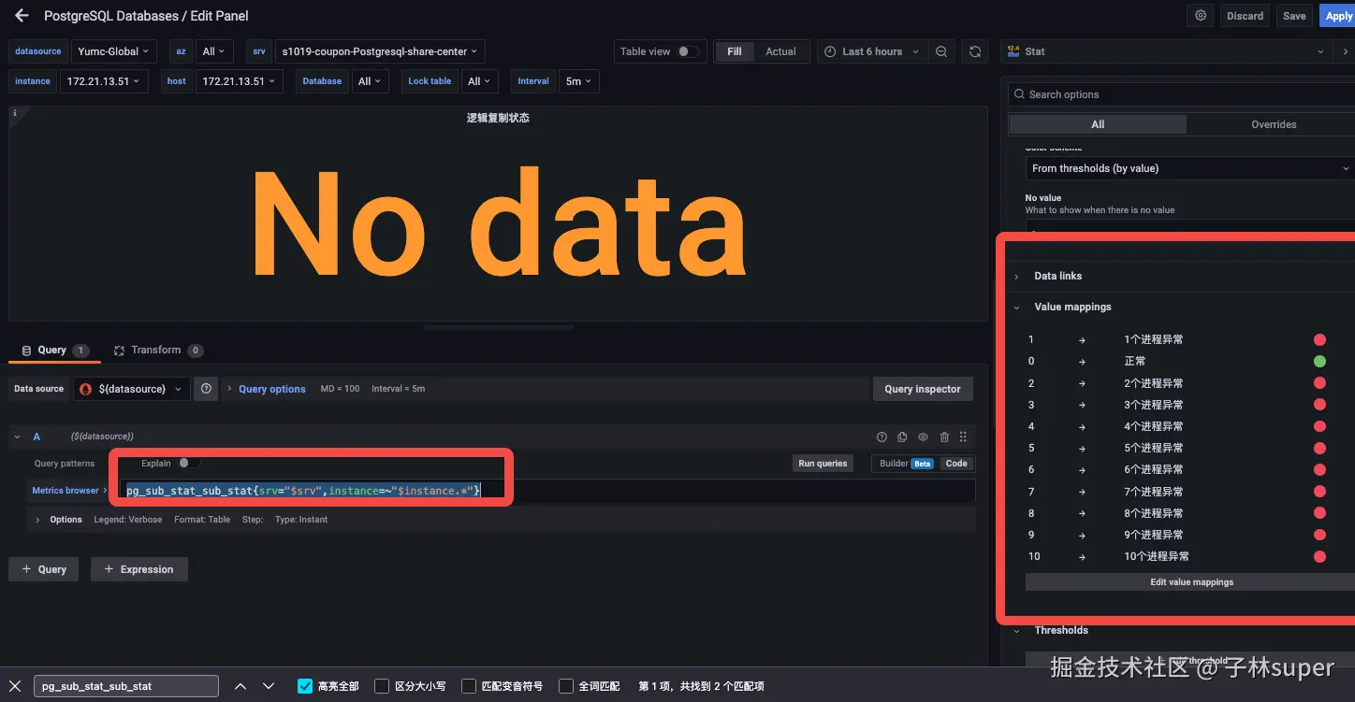Zoom out time range icon
The image size is (1355, 702).
(x=941, y=51)
